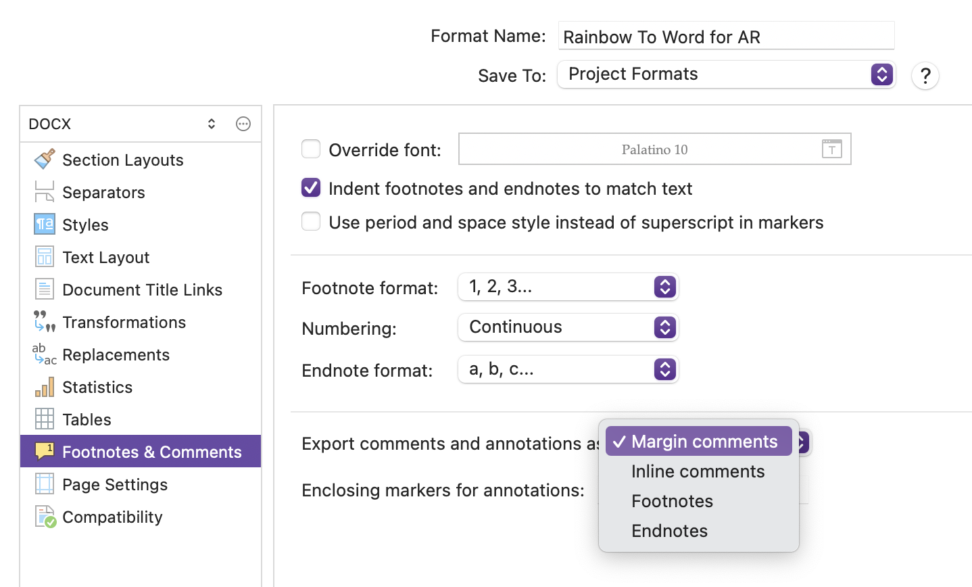Image resolution: width=972 pixels, height=587 pixels.
Task: Click the Transformations quotes icon
Action: [x=45, y=321]
